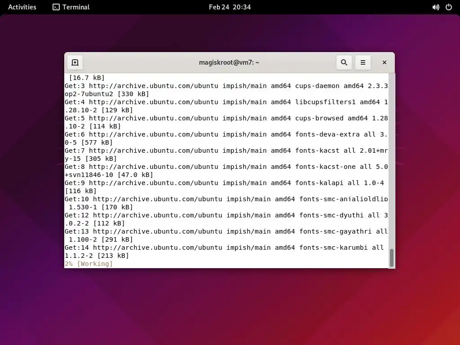This screenshot has height=345, width=460.
Task: Click the '1.1.2-2 [213 kB]' text
Action: [97, 256]
